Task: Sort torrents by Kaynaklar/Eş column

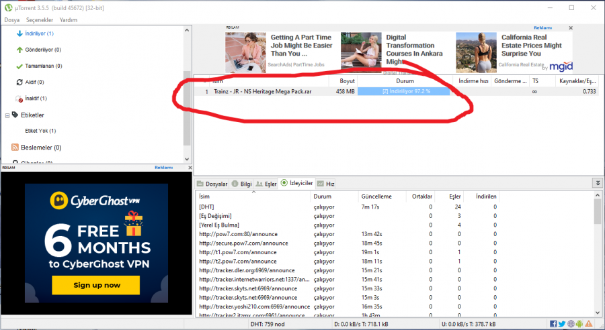Action: click(577, 81)
